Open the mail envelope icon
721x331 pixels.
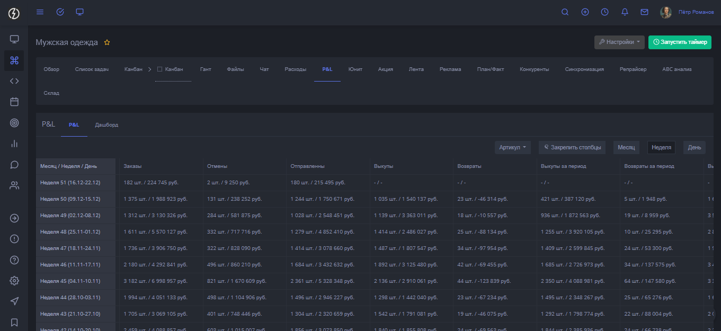tap(644, 12)
